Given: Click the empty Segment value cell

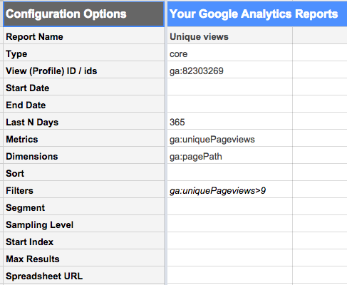Looking at the screenshot, I should click(x=229, y=207).
